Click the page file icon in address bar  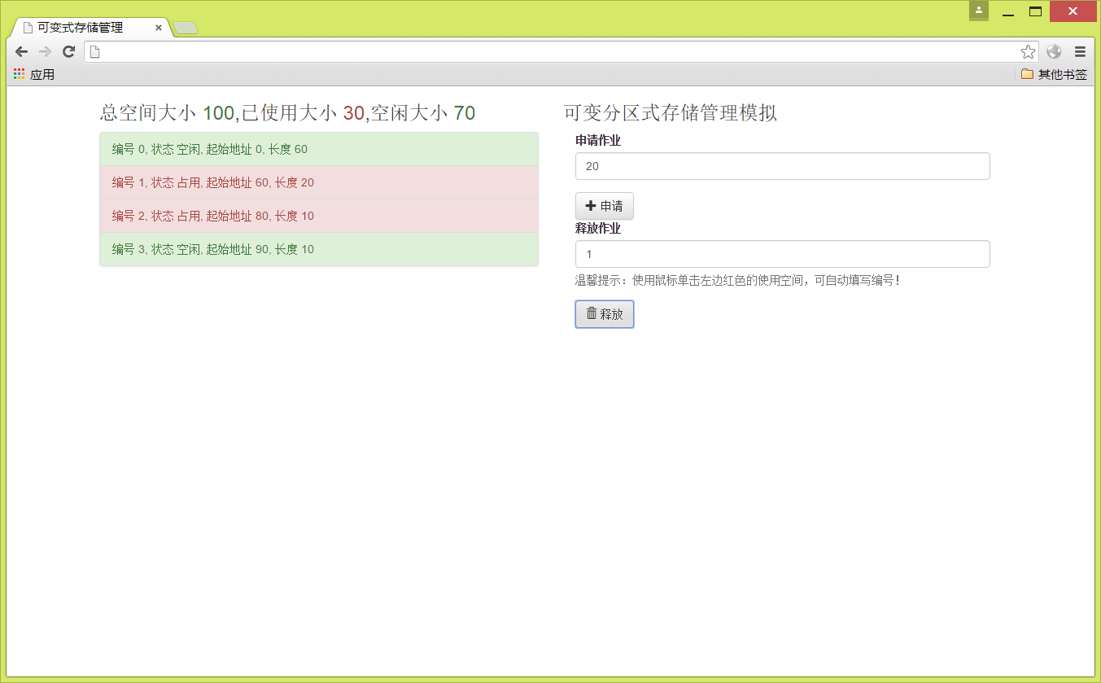(94, 52)
